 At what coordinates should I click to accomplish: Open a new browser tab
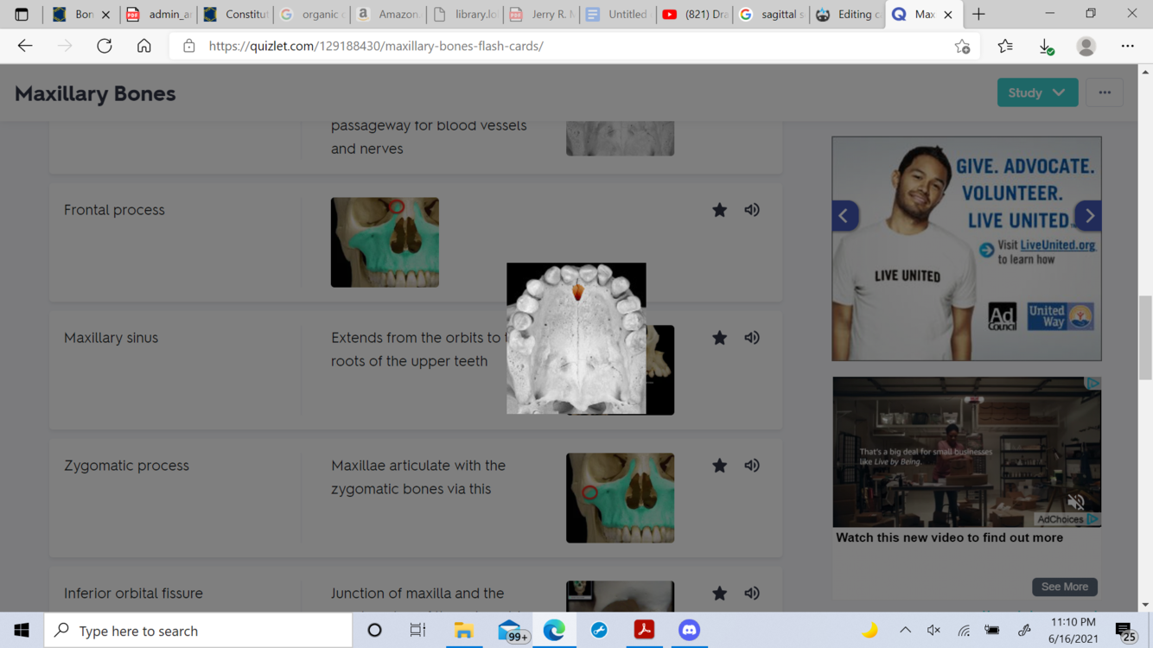pos(978,14)
